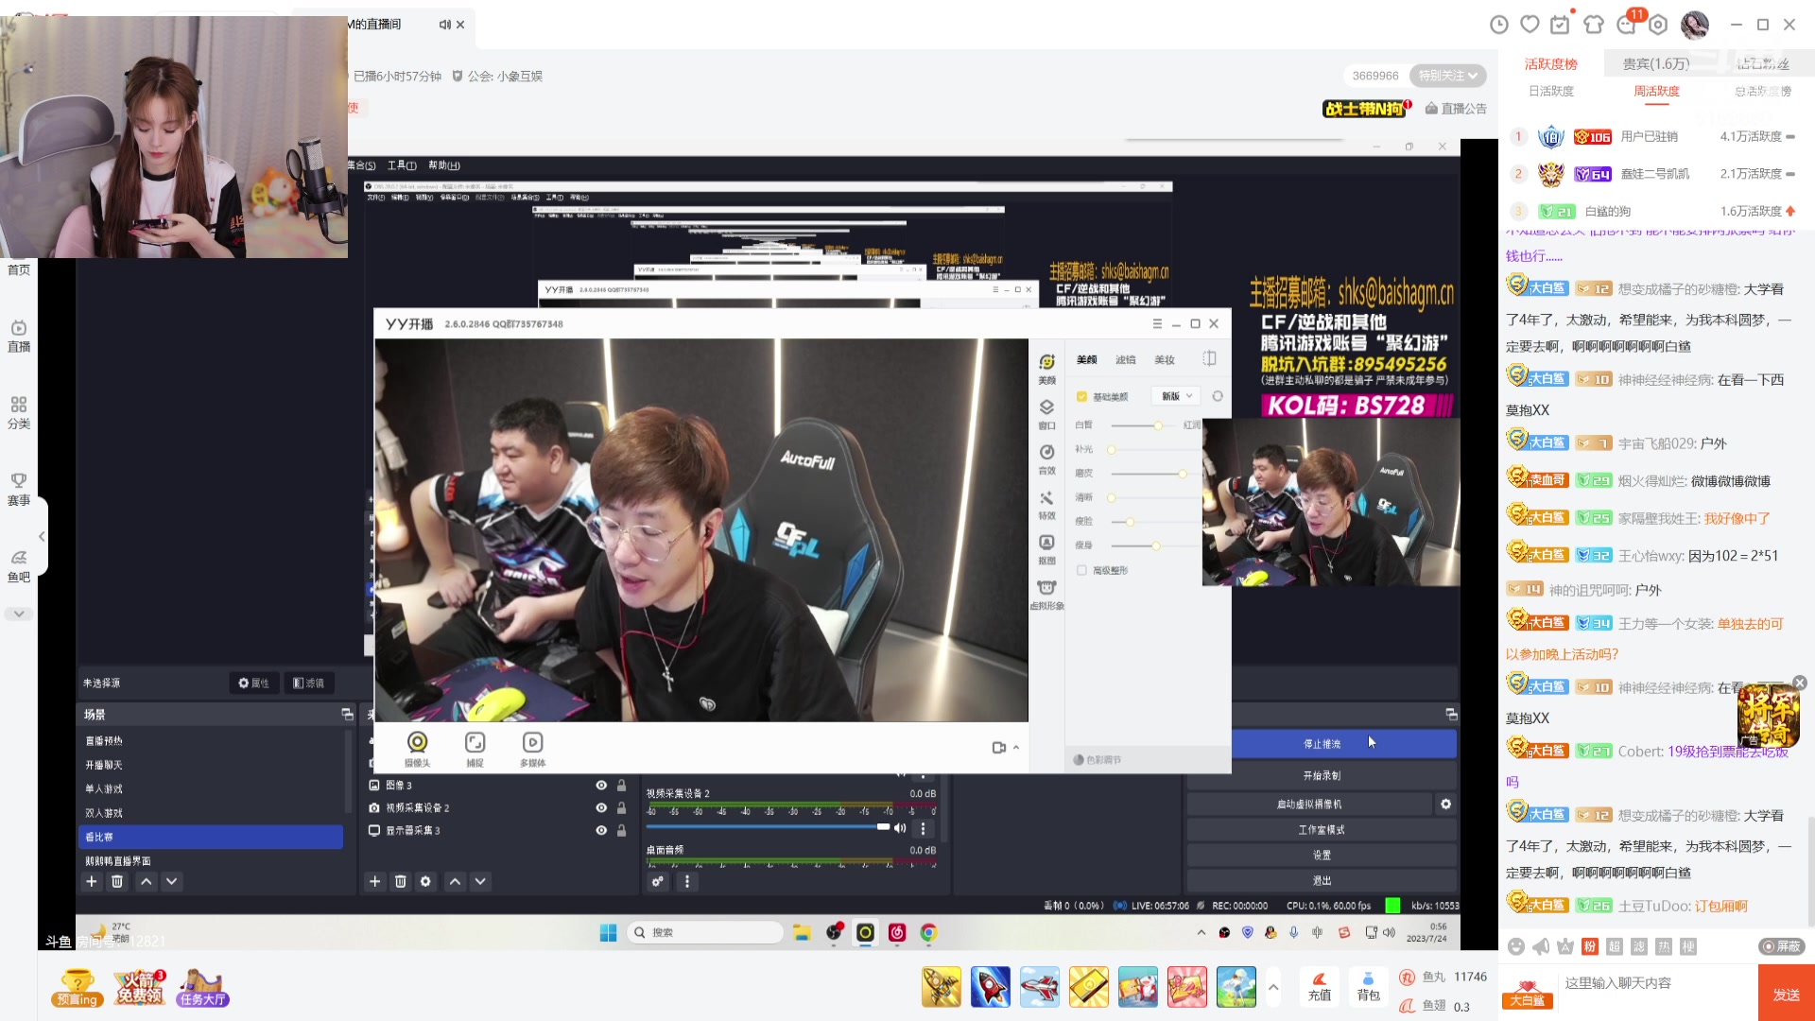This screenshot has height=1021, width=1815.
Task: Select the 摄像头 camera source icon
Action: point(417,749)
